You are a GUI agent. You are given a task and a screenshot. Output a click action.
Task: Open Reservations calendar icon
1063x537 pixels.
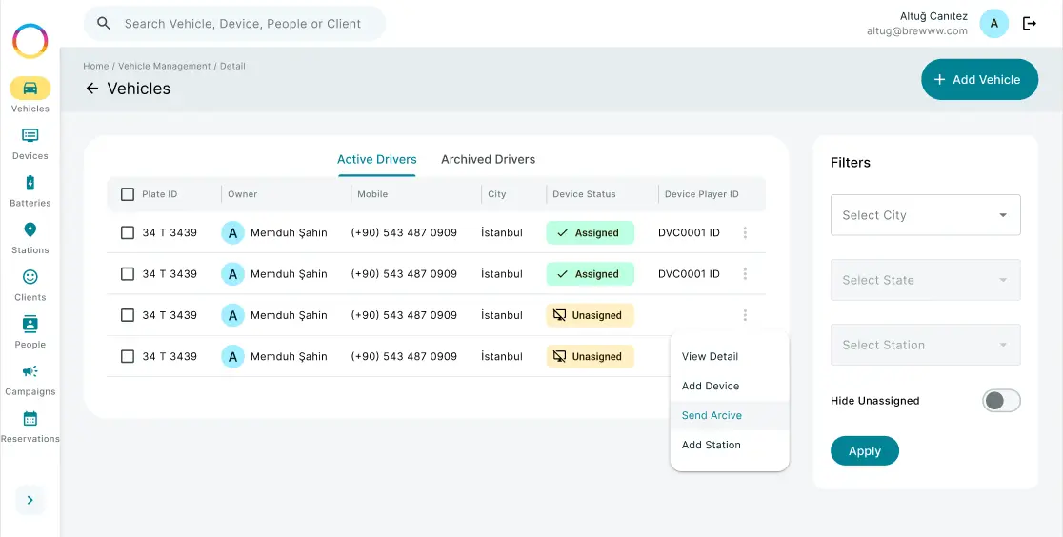tap(30, 419)
